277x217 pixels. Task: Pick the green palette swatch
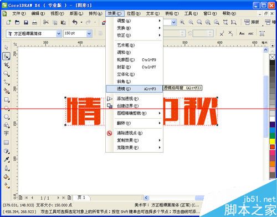(272, 136)
